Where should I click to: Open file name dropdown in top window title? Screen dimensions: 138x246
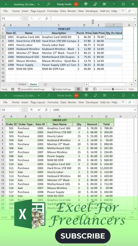tap(39, 4)
